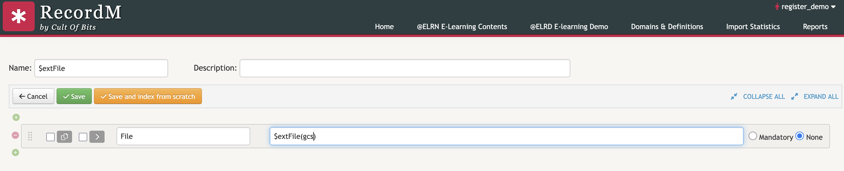Open the Domains & Definitions menu
Image resolution: width=844 pixels, height=171 pixels.
pos(667,27)
